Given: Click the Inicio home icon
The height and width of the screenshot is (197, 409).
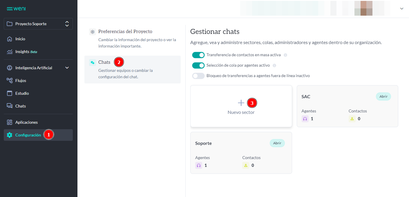Looking at the screenshot, I should pyautogui.click(x=10, y=39).
